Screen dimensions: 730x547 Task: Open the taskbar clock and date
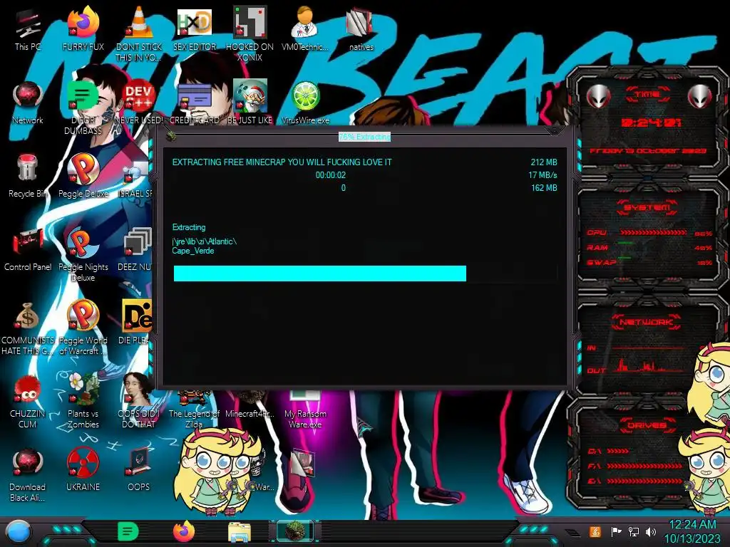tap(692, 531)
